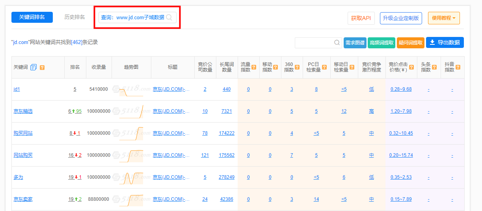This screenshot has height=211, width=482.
Task: Open the 京东精选 keyword link
Action: click(23, 111)
